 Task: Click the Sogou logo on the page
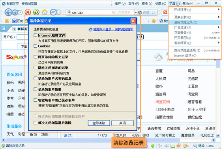(x=16, y=57)
